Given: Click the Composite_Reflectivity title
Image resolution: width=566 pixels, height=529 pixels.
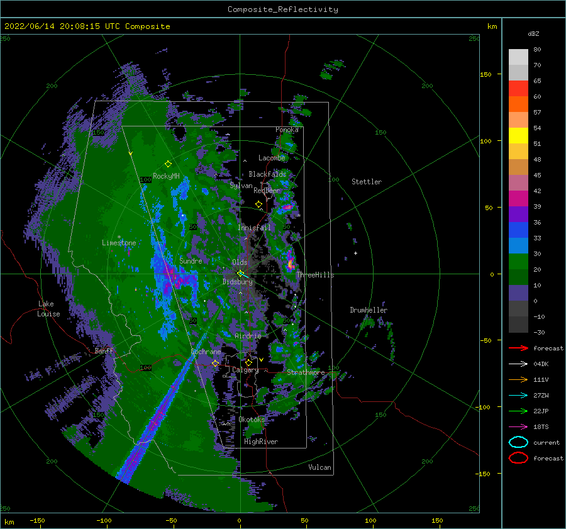Looking at the screenshot, I should (x=283, y=9).
